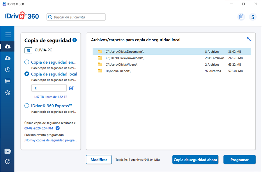Select the cloud backup sidebar icon

coord(8,46)
